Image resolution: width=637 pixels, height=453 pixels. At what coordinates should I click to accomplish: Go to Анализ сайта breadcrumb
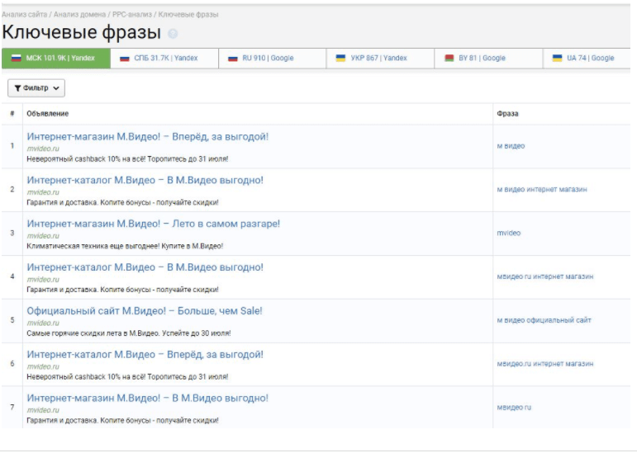[25, 15]
